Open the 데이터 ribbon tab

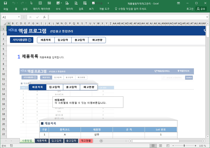pyautogui.click(x=69, y=9)
